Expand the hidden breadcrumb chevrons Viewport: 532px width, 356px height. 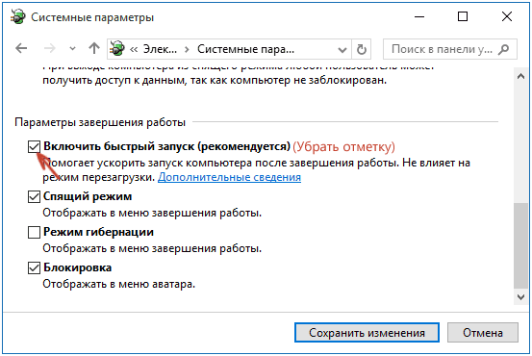pyautogui.click(x=134, y=49)
